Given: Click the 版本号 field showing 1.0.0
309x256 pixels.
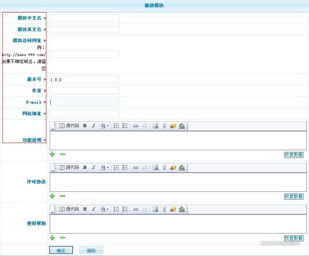Looking at the screenshot, I should [84, 79].
